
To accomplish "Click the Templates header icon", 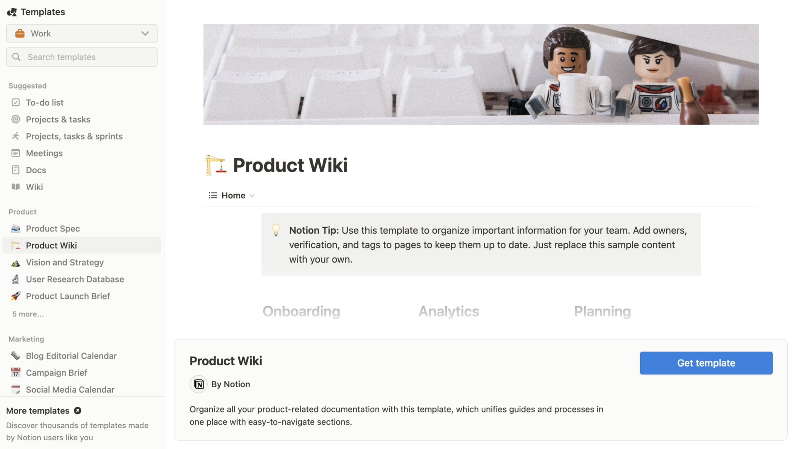I will point(12,12).
